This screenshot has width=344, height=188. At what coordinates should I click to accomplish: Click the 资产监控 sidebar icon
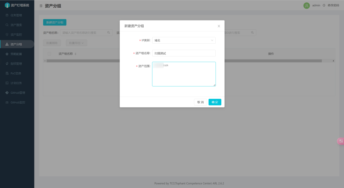(7, 35)
